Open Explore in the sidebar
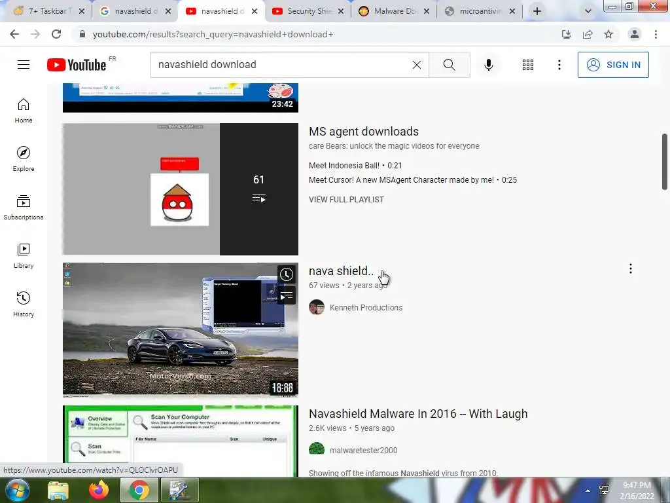 coord(24,158)
